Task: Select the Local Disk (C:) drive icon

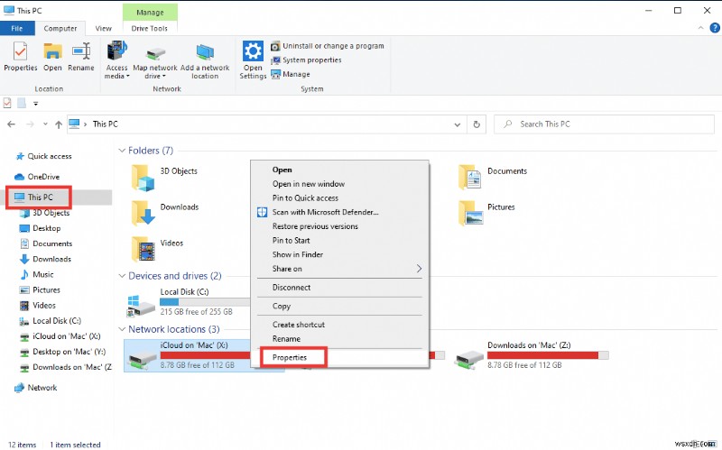Action: (141, 306)
